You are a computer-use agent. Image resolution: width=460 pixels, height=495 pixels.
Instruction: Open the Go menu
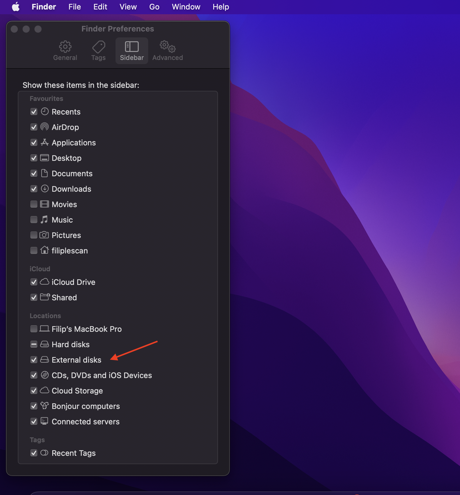(154, 7)
